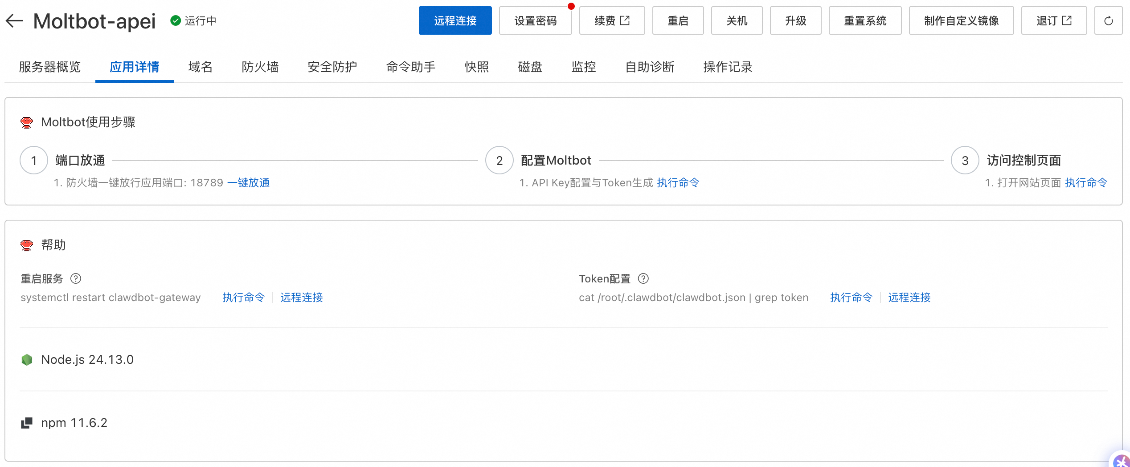Click the back arrow next to Moltbot-apei
1130x467 pixels.
15,20
